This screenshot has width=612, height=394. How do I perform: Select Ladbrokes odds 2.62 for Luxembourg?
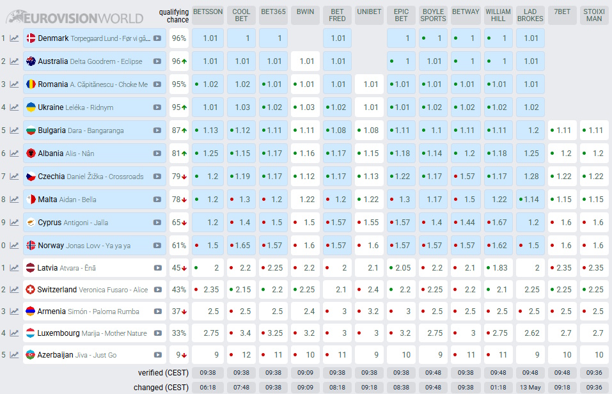[530, 333]
